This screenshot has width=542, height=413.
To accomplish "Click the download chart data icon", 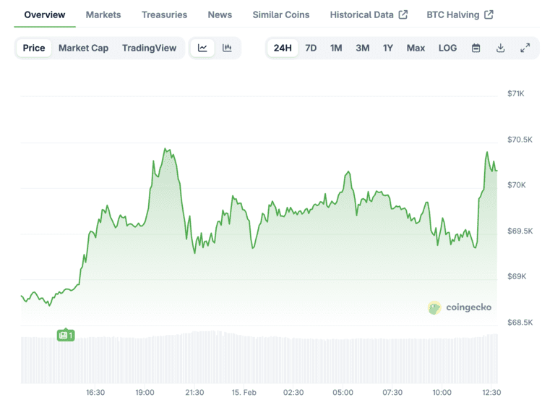I will 500,48.
